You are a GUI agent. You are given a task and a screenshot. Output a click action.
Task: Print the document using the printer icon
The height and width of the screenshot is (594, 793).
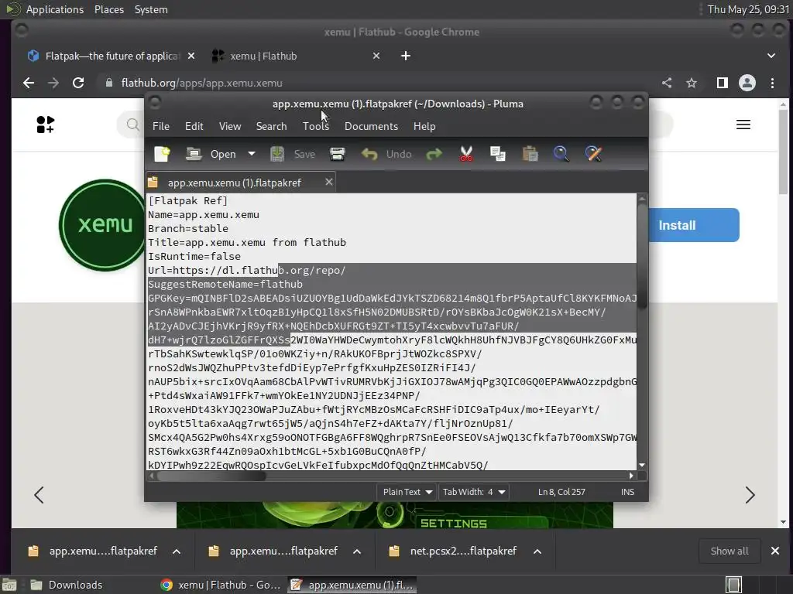click(338, 154)
